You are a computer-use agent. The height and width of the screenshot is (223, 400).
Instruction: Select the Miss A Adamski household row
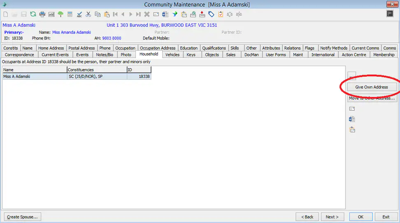click(77, 76)
